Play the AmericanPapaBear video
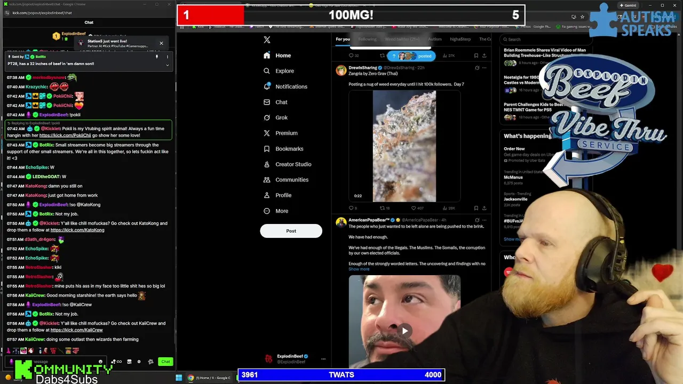 [404, 331]
